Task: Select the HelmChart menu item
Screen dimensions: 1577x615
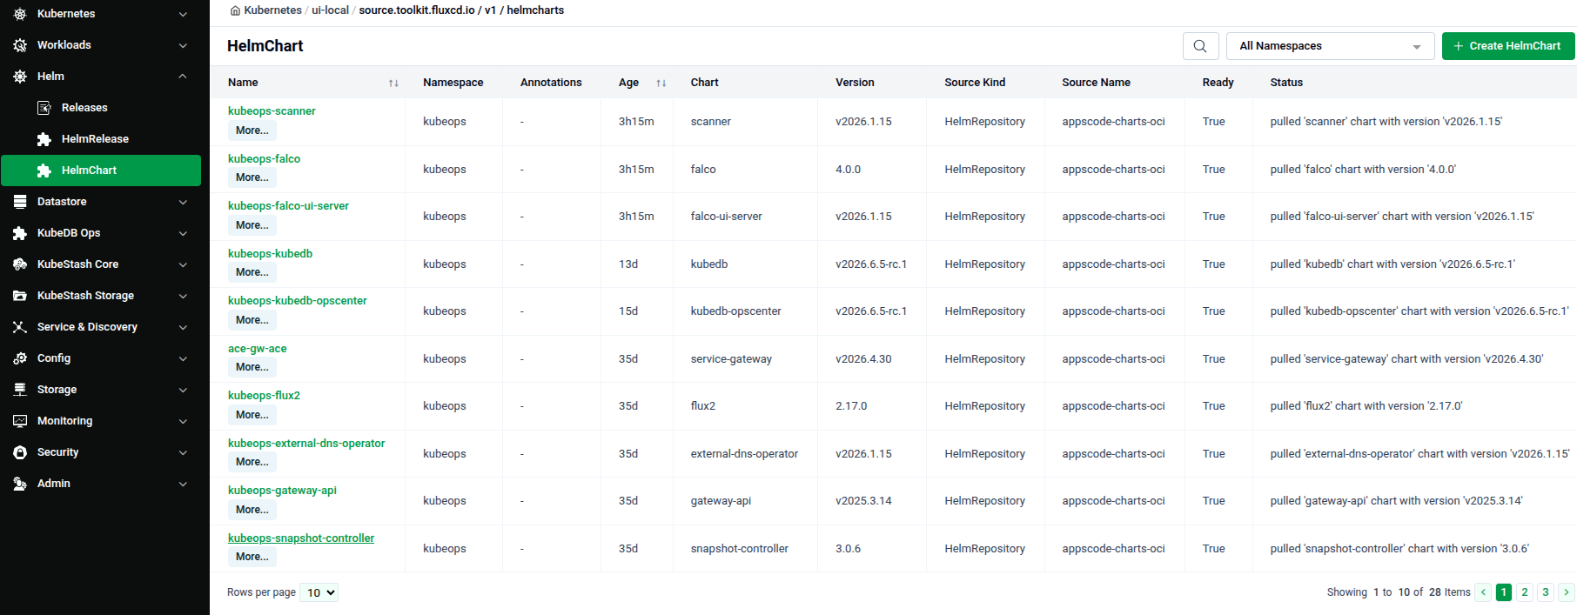Action: point(101,170)
